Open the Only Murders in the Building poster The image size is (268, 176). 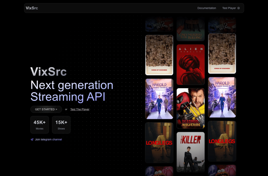[x=191, y=29]
